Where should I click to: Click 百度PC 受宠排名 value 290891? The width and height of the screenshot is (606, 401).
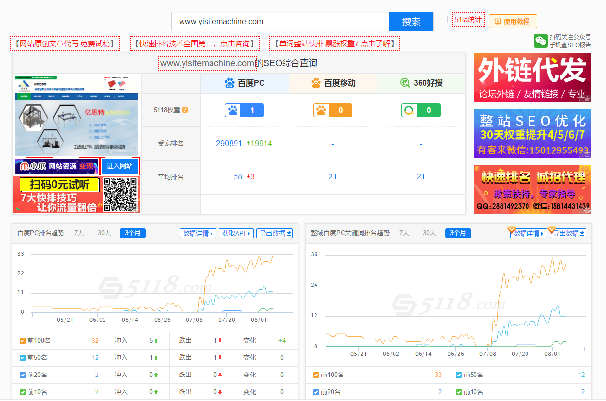[x=229, y=143]
